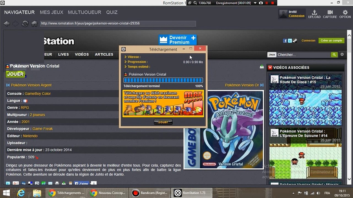Open the Game Freak developer link

pos(43,129)
